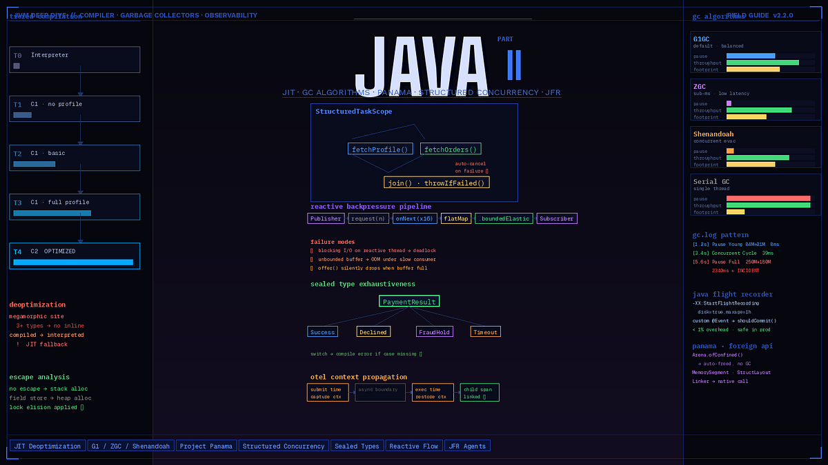Click the T3 C1 full profile box
Viewport: 828px width, 465px height.
tap(75, 207)
